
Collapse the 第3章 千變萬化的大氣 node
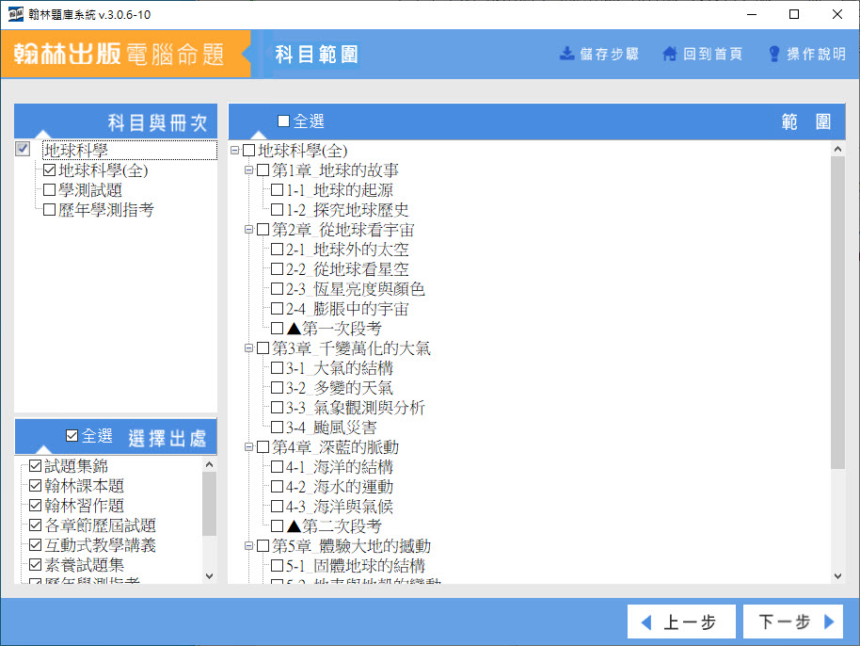[249, 348]
